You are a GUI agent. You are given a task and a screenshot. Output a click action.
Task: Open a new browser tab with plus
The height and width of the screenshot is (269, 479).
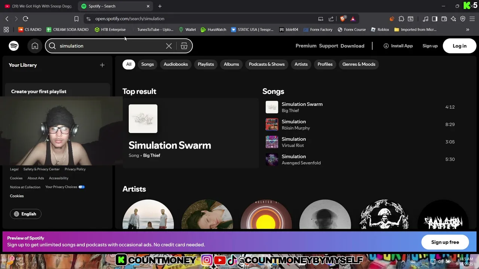click(160, 6)
